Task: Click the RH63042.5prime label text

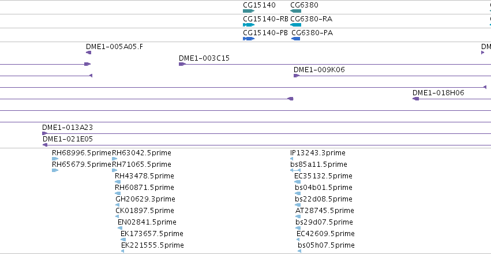Action: pyautogui.click(x=141, y=153)
